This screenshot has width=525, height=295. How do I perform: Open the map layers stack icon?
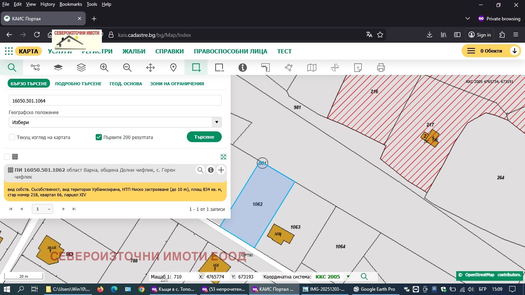81,68
